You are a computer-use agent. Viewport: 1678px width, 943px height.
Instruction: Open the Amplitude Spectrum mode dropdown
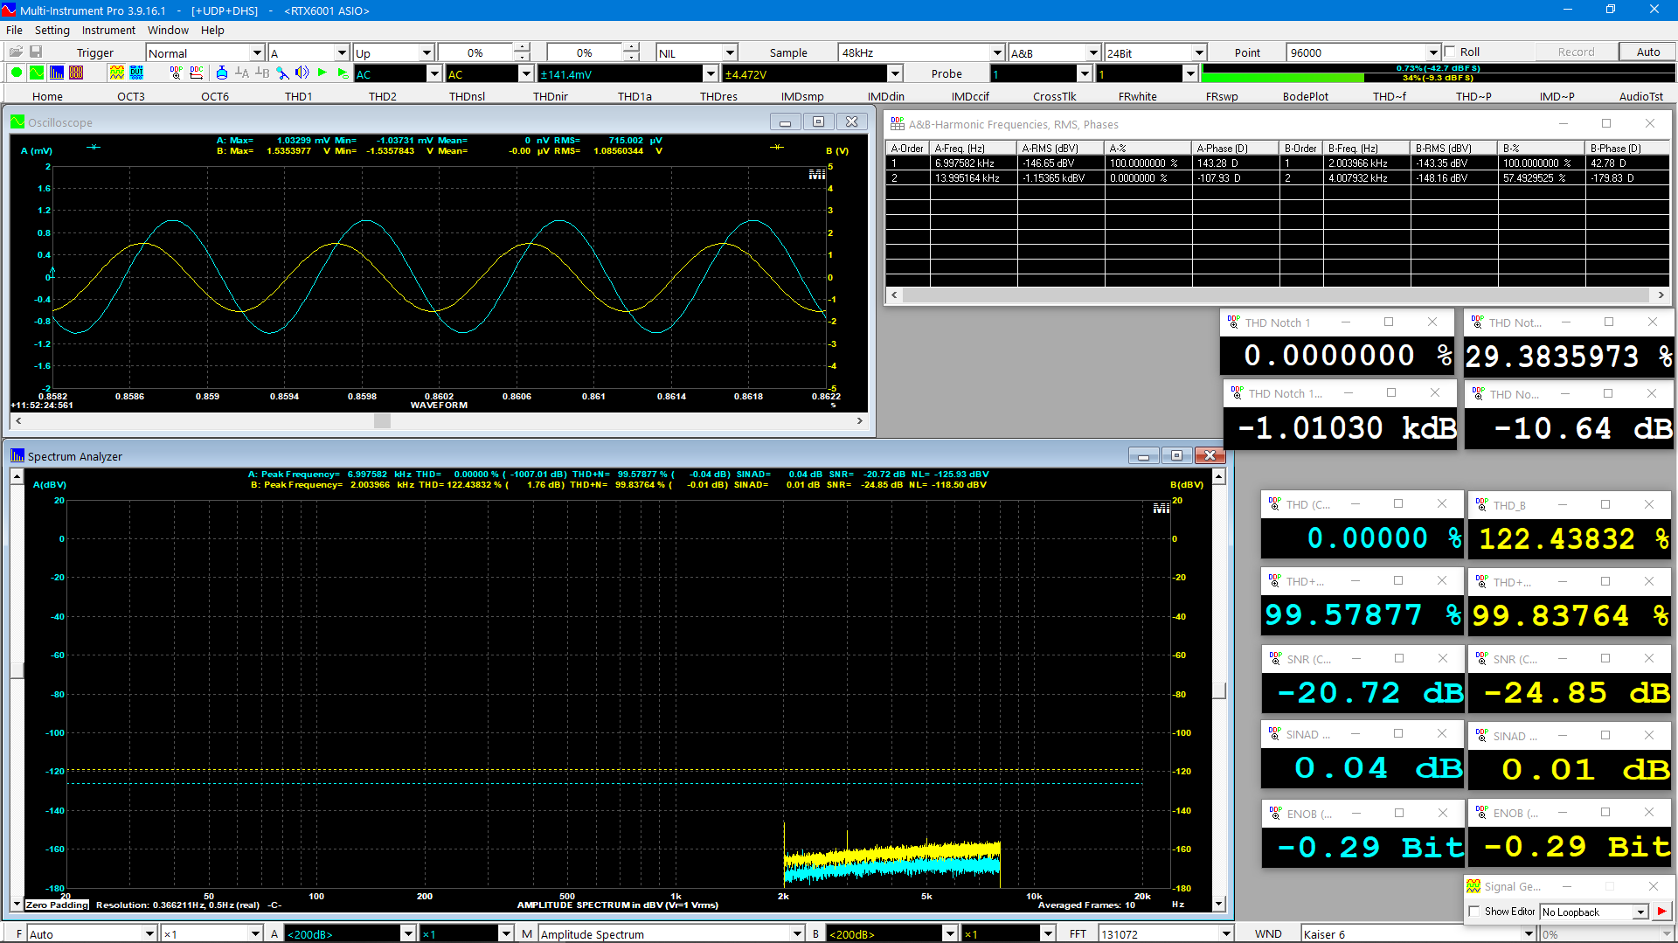[796, 934]
